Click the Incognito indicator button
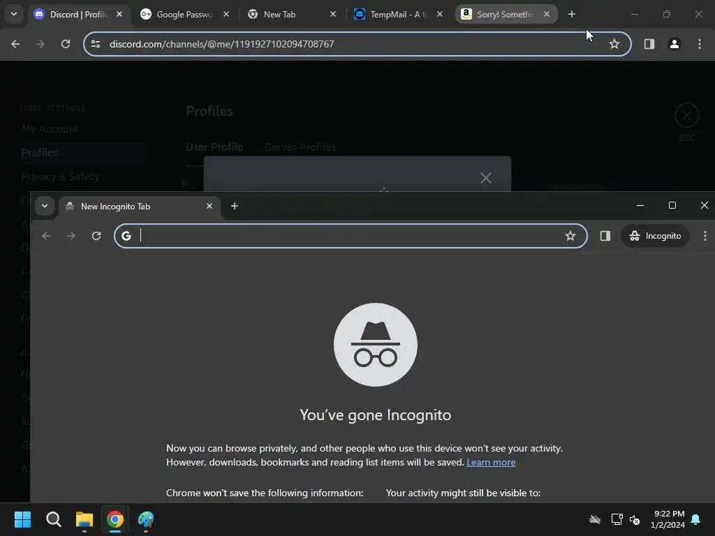The height and width of the screenshot is (536, 715). pos(655,236)
